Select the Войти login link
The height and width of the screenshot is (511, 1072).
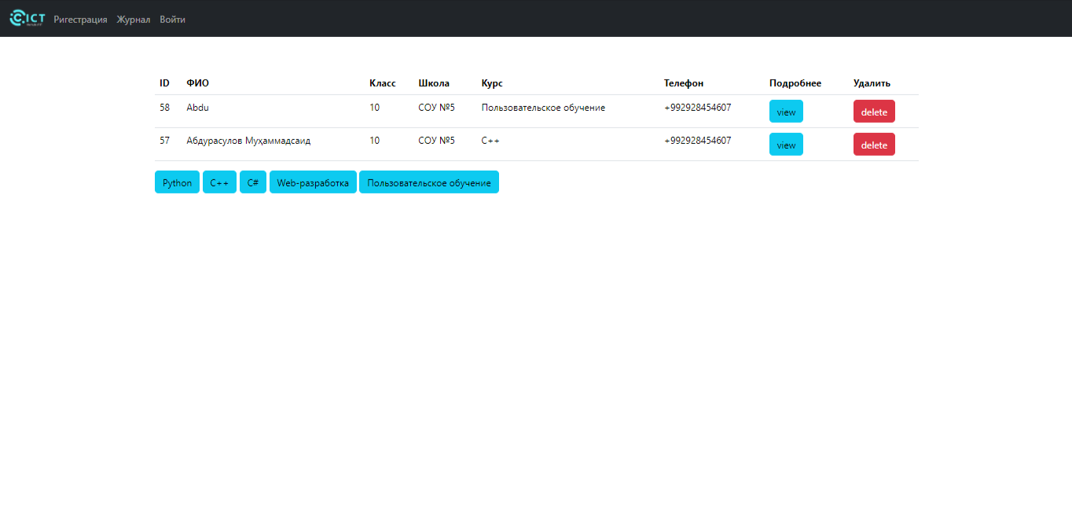[172, 20]
